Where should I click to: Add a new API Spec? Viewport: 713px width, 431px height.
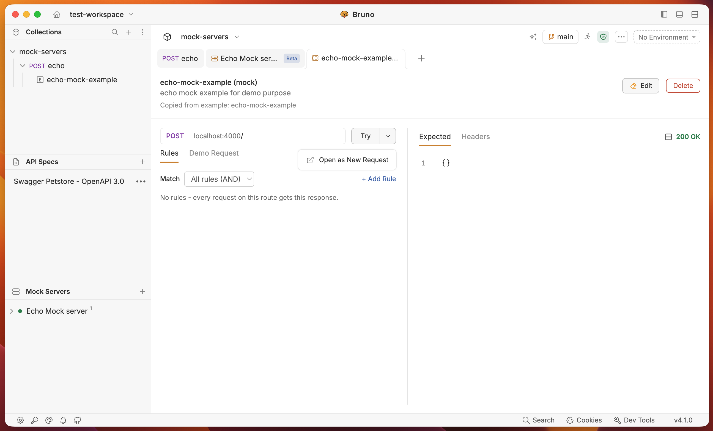142,162
